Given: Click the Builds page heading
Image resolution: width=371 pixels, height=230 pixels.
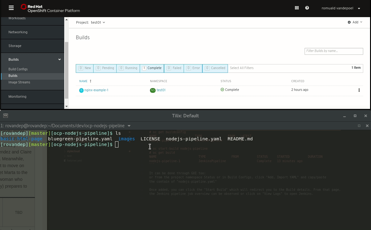Looking at the screenshot, I should (83, 38).
